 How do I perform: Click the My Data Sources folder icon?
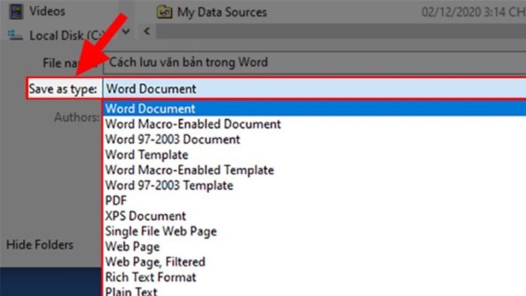(164, 12)
